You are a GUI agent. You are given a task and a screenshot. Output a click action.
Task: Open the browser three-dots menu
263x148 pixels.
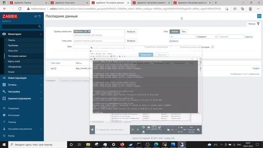(258, 9)
